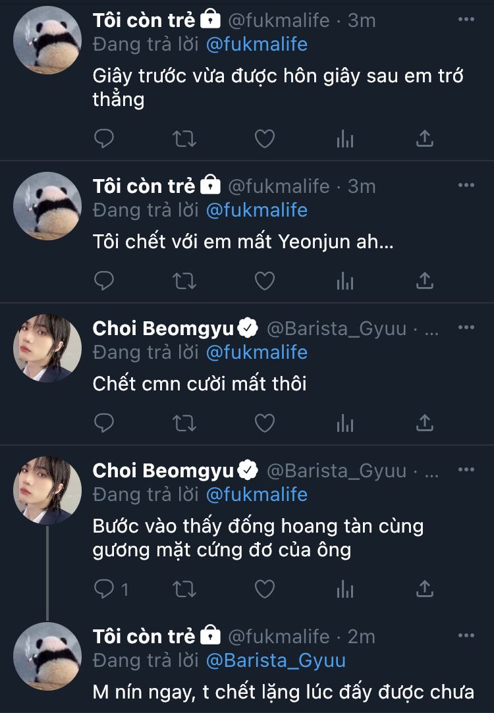
Task: Like the 'Chết cmn cười mất thôi' tweet
Action: point(264,423)
